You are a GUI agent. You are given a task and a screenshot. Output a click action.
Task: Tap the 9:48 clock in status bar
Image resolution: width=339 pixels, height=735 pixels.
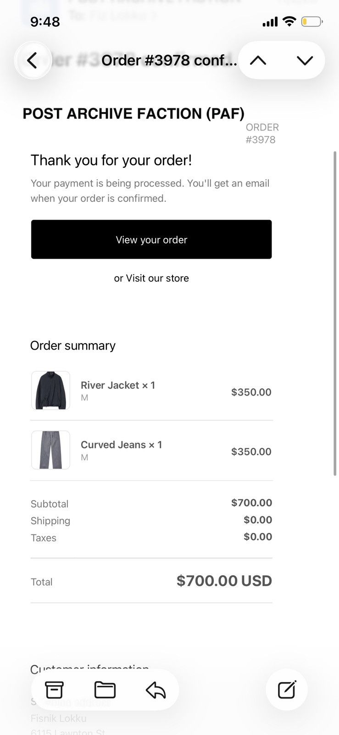pyautogui.click(x=45, y=22)
